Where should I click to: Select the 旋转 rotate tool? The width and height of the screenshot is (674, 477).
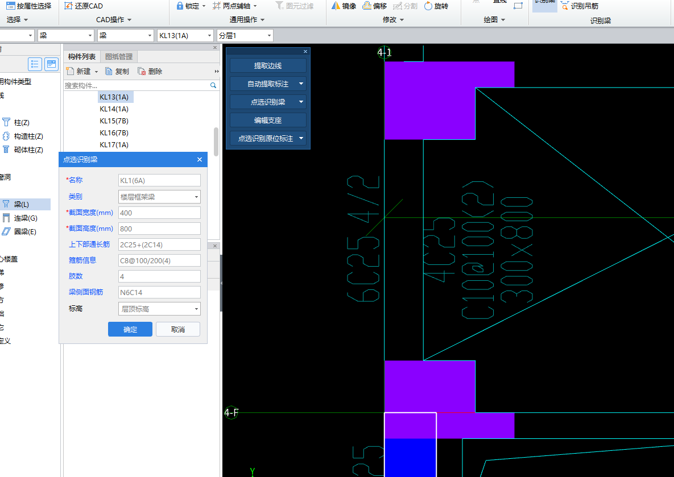(x=436, y=6)
